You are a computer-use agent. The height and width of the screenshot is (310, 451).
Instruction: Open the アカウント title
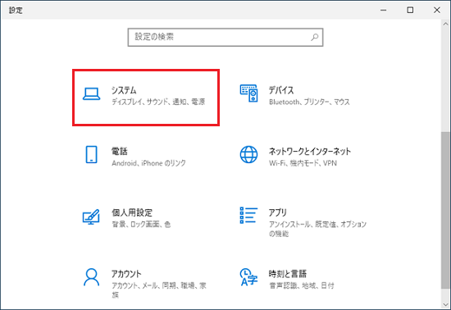pyautogui.click(x=126, y=274)
